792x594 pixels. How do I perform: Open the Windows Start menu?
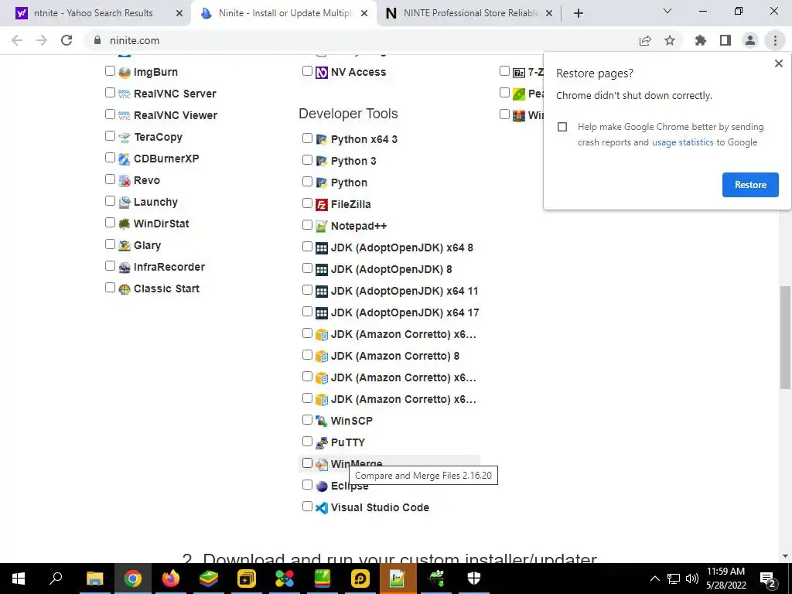19,579
